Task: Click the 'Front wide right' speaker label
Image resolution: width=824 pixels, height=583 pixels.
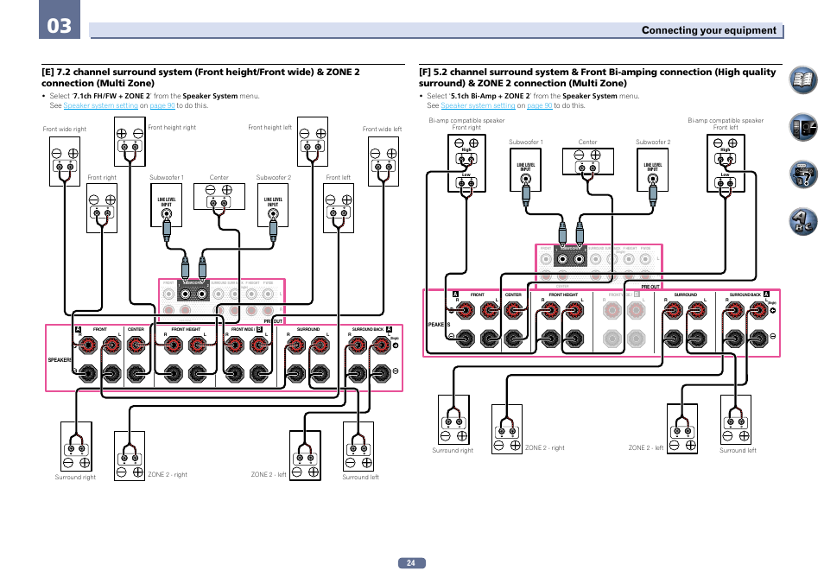Action: (x=64, y=130)
